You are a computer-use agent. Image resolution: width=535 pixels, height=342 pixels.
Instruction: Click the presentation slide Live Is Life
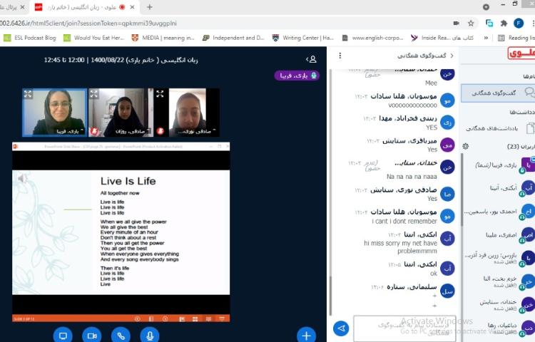pyautogui.click(x=121, y=232)
